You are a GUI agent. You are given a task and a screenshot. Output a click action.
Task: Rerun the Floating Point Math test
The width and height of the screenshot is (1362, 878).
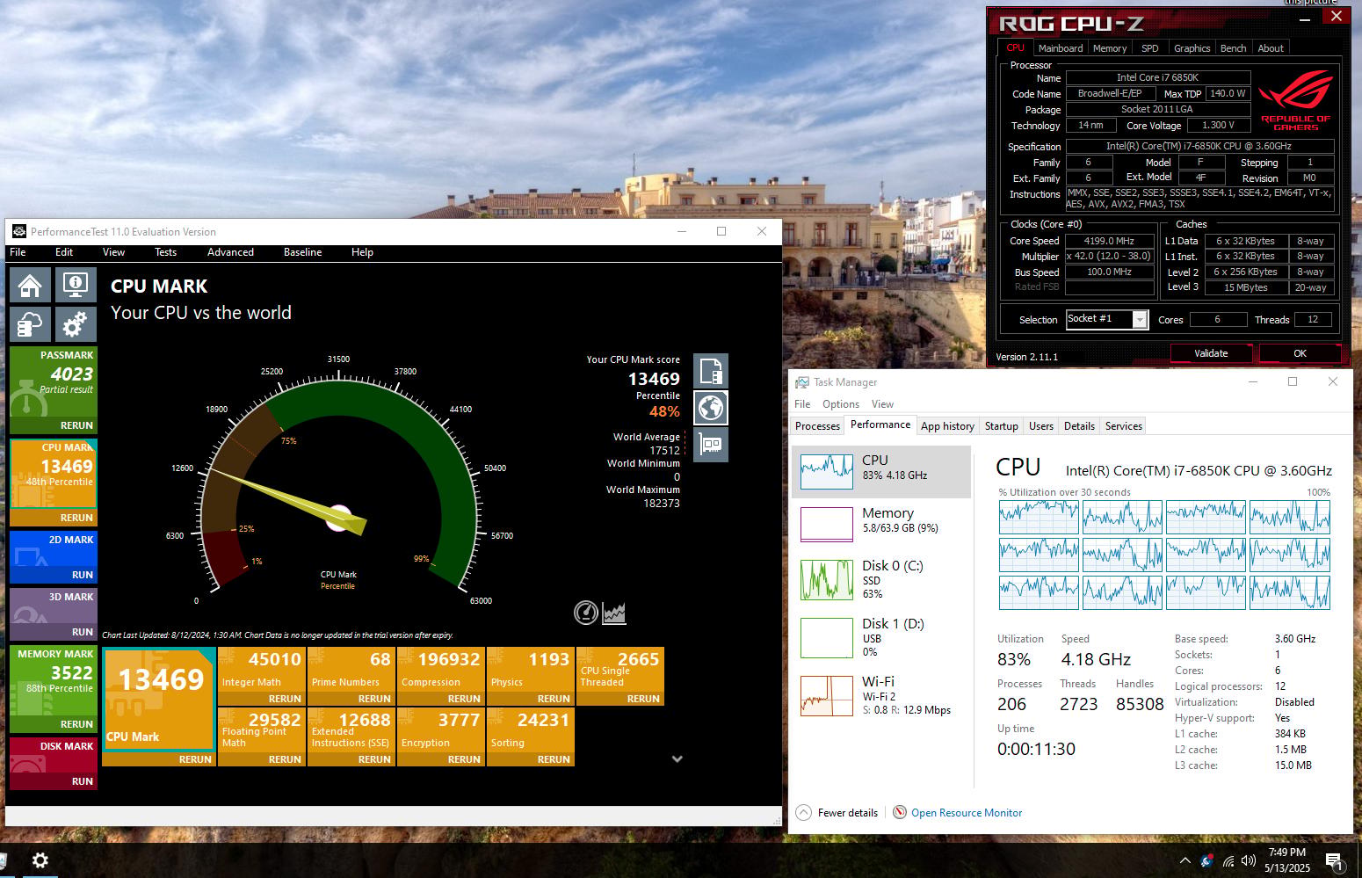pos(285,759)
